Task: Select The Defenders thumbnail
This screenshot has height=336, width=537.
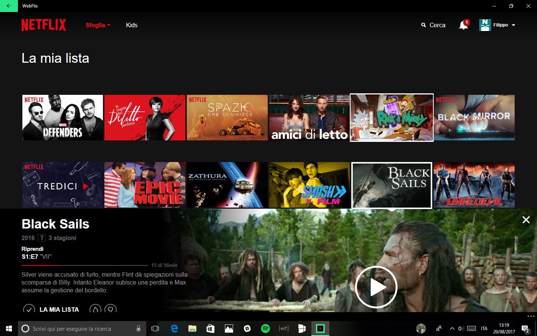Action: coord(63,118)
